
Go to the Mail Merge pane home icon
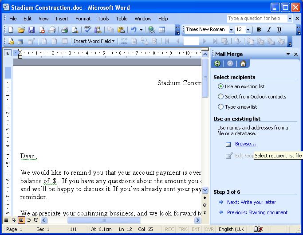coord(243,63)
